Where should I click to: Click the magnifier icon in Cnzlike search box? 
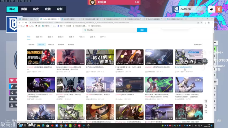click(x=85, y=30)
